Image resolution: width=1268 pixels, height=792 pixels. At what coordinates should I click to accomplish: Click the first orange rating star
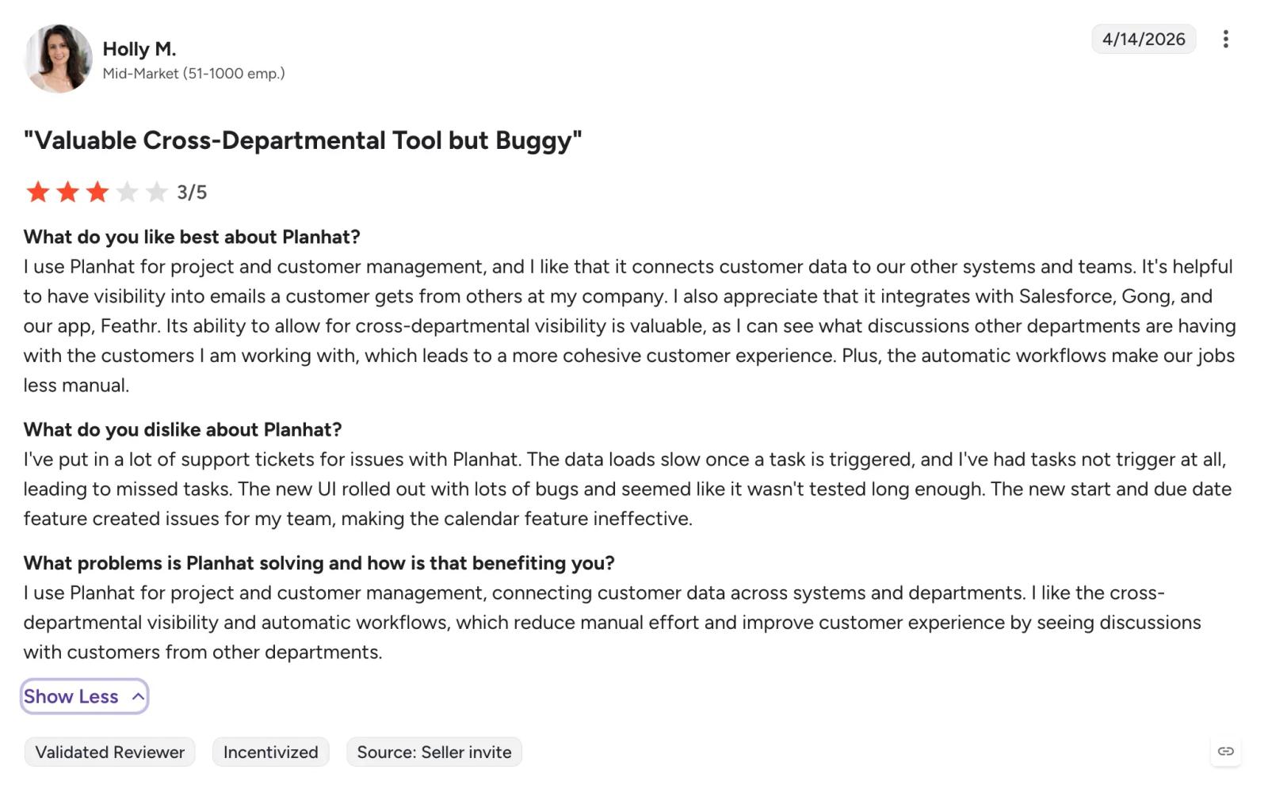38,192
